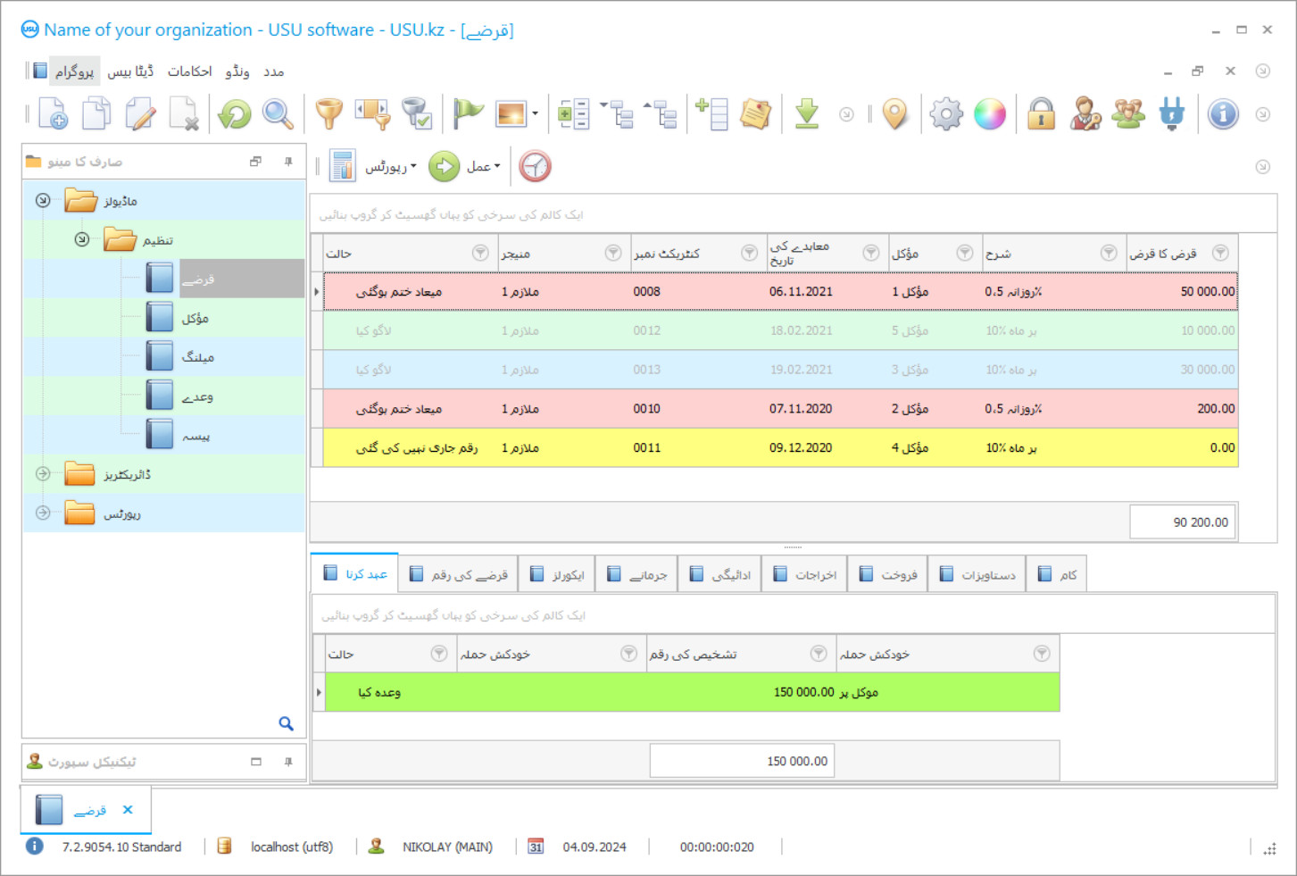Click the عمل action button

coord(466,167)
